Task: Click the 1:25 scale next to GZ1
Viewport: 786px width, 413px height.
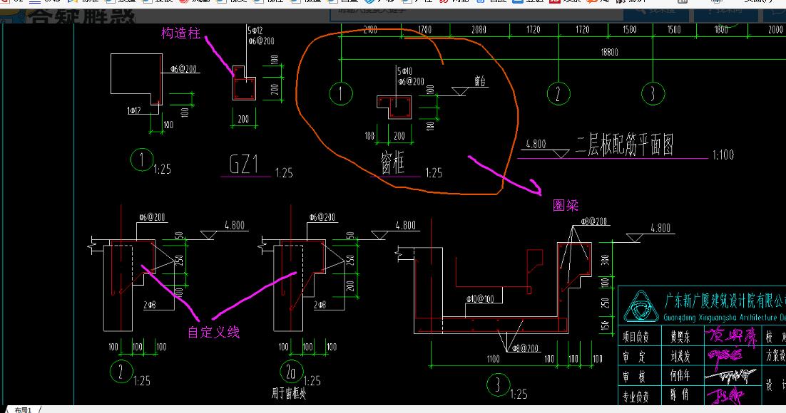Action: point(284,173)
